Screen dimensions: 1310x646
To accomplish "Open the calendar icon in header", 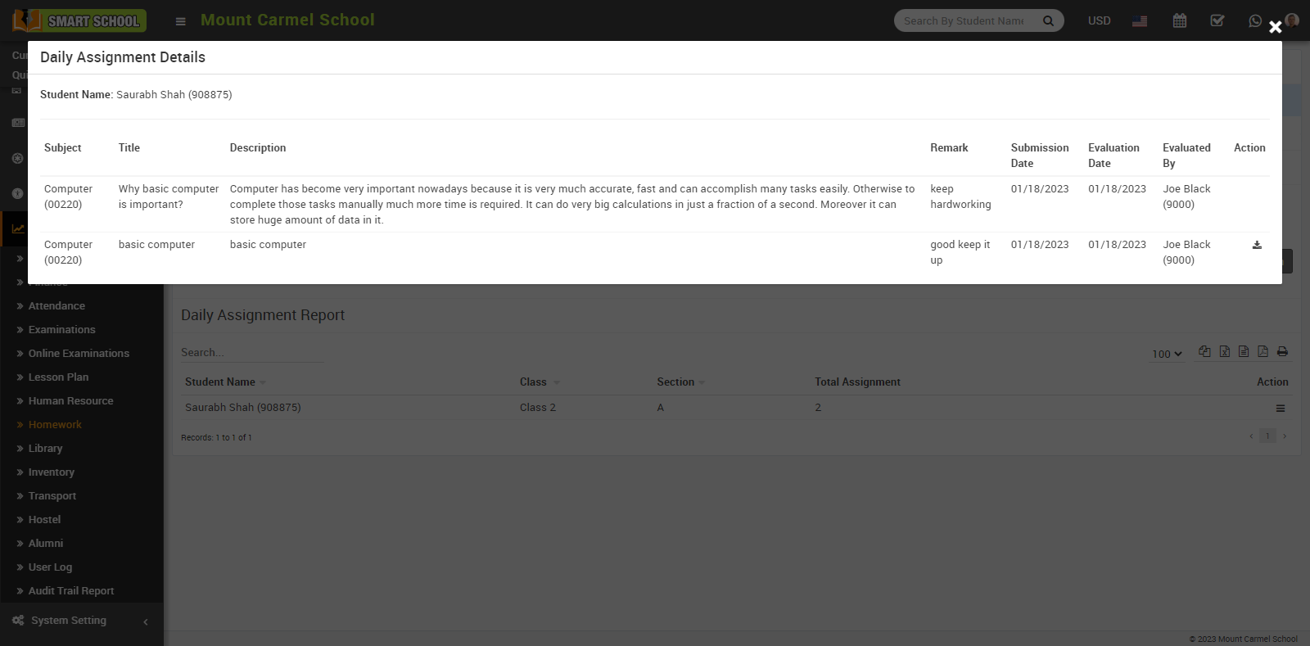I will point(1179,20).
